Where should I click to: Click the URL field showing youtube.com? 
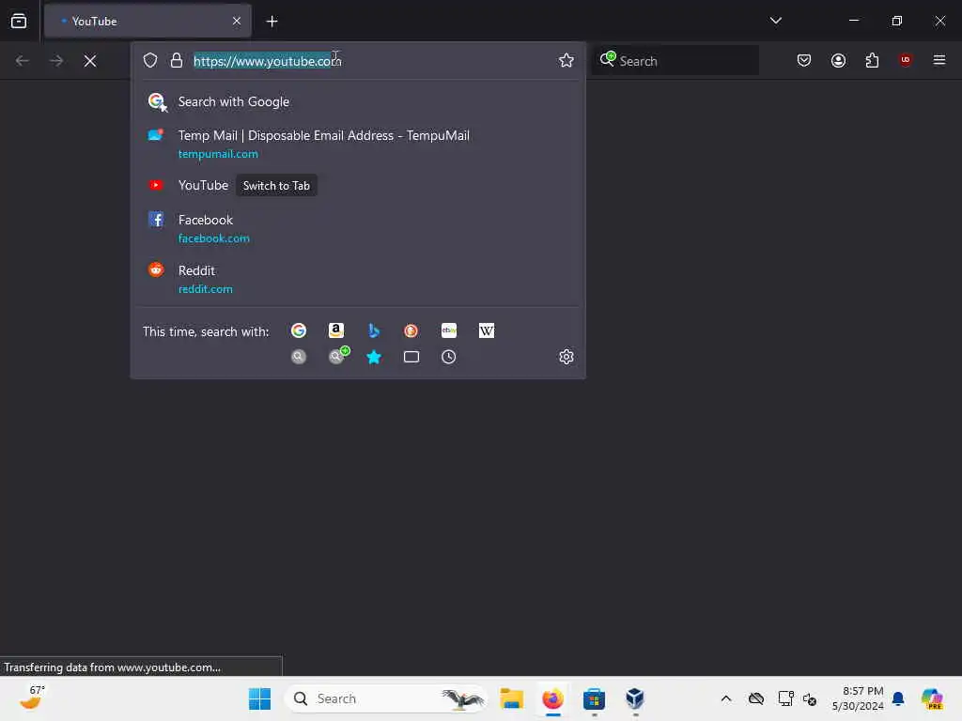[x=371, y=61]
